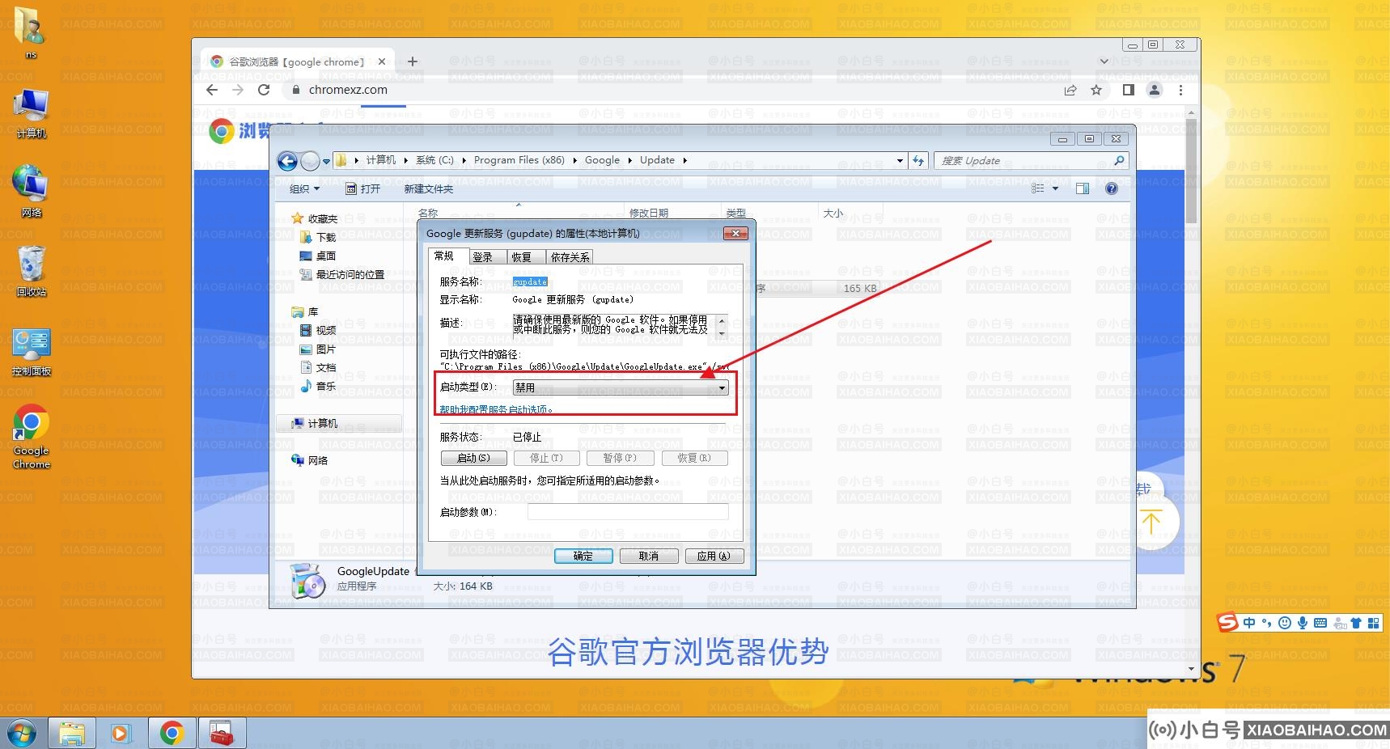
Task: Click 新建文件夹 in Explorer toolbar
Action: tap(429, 189)
